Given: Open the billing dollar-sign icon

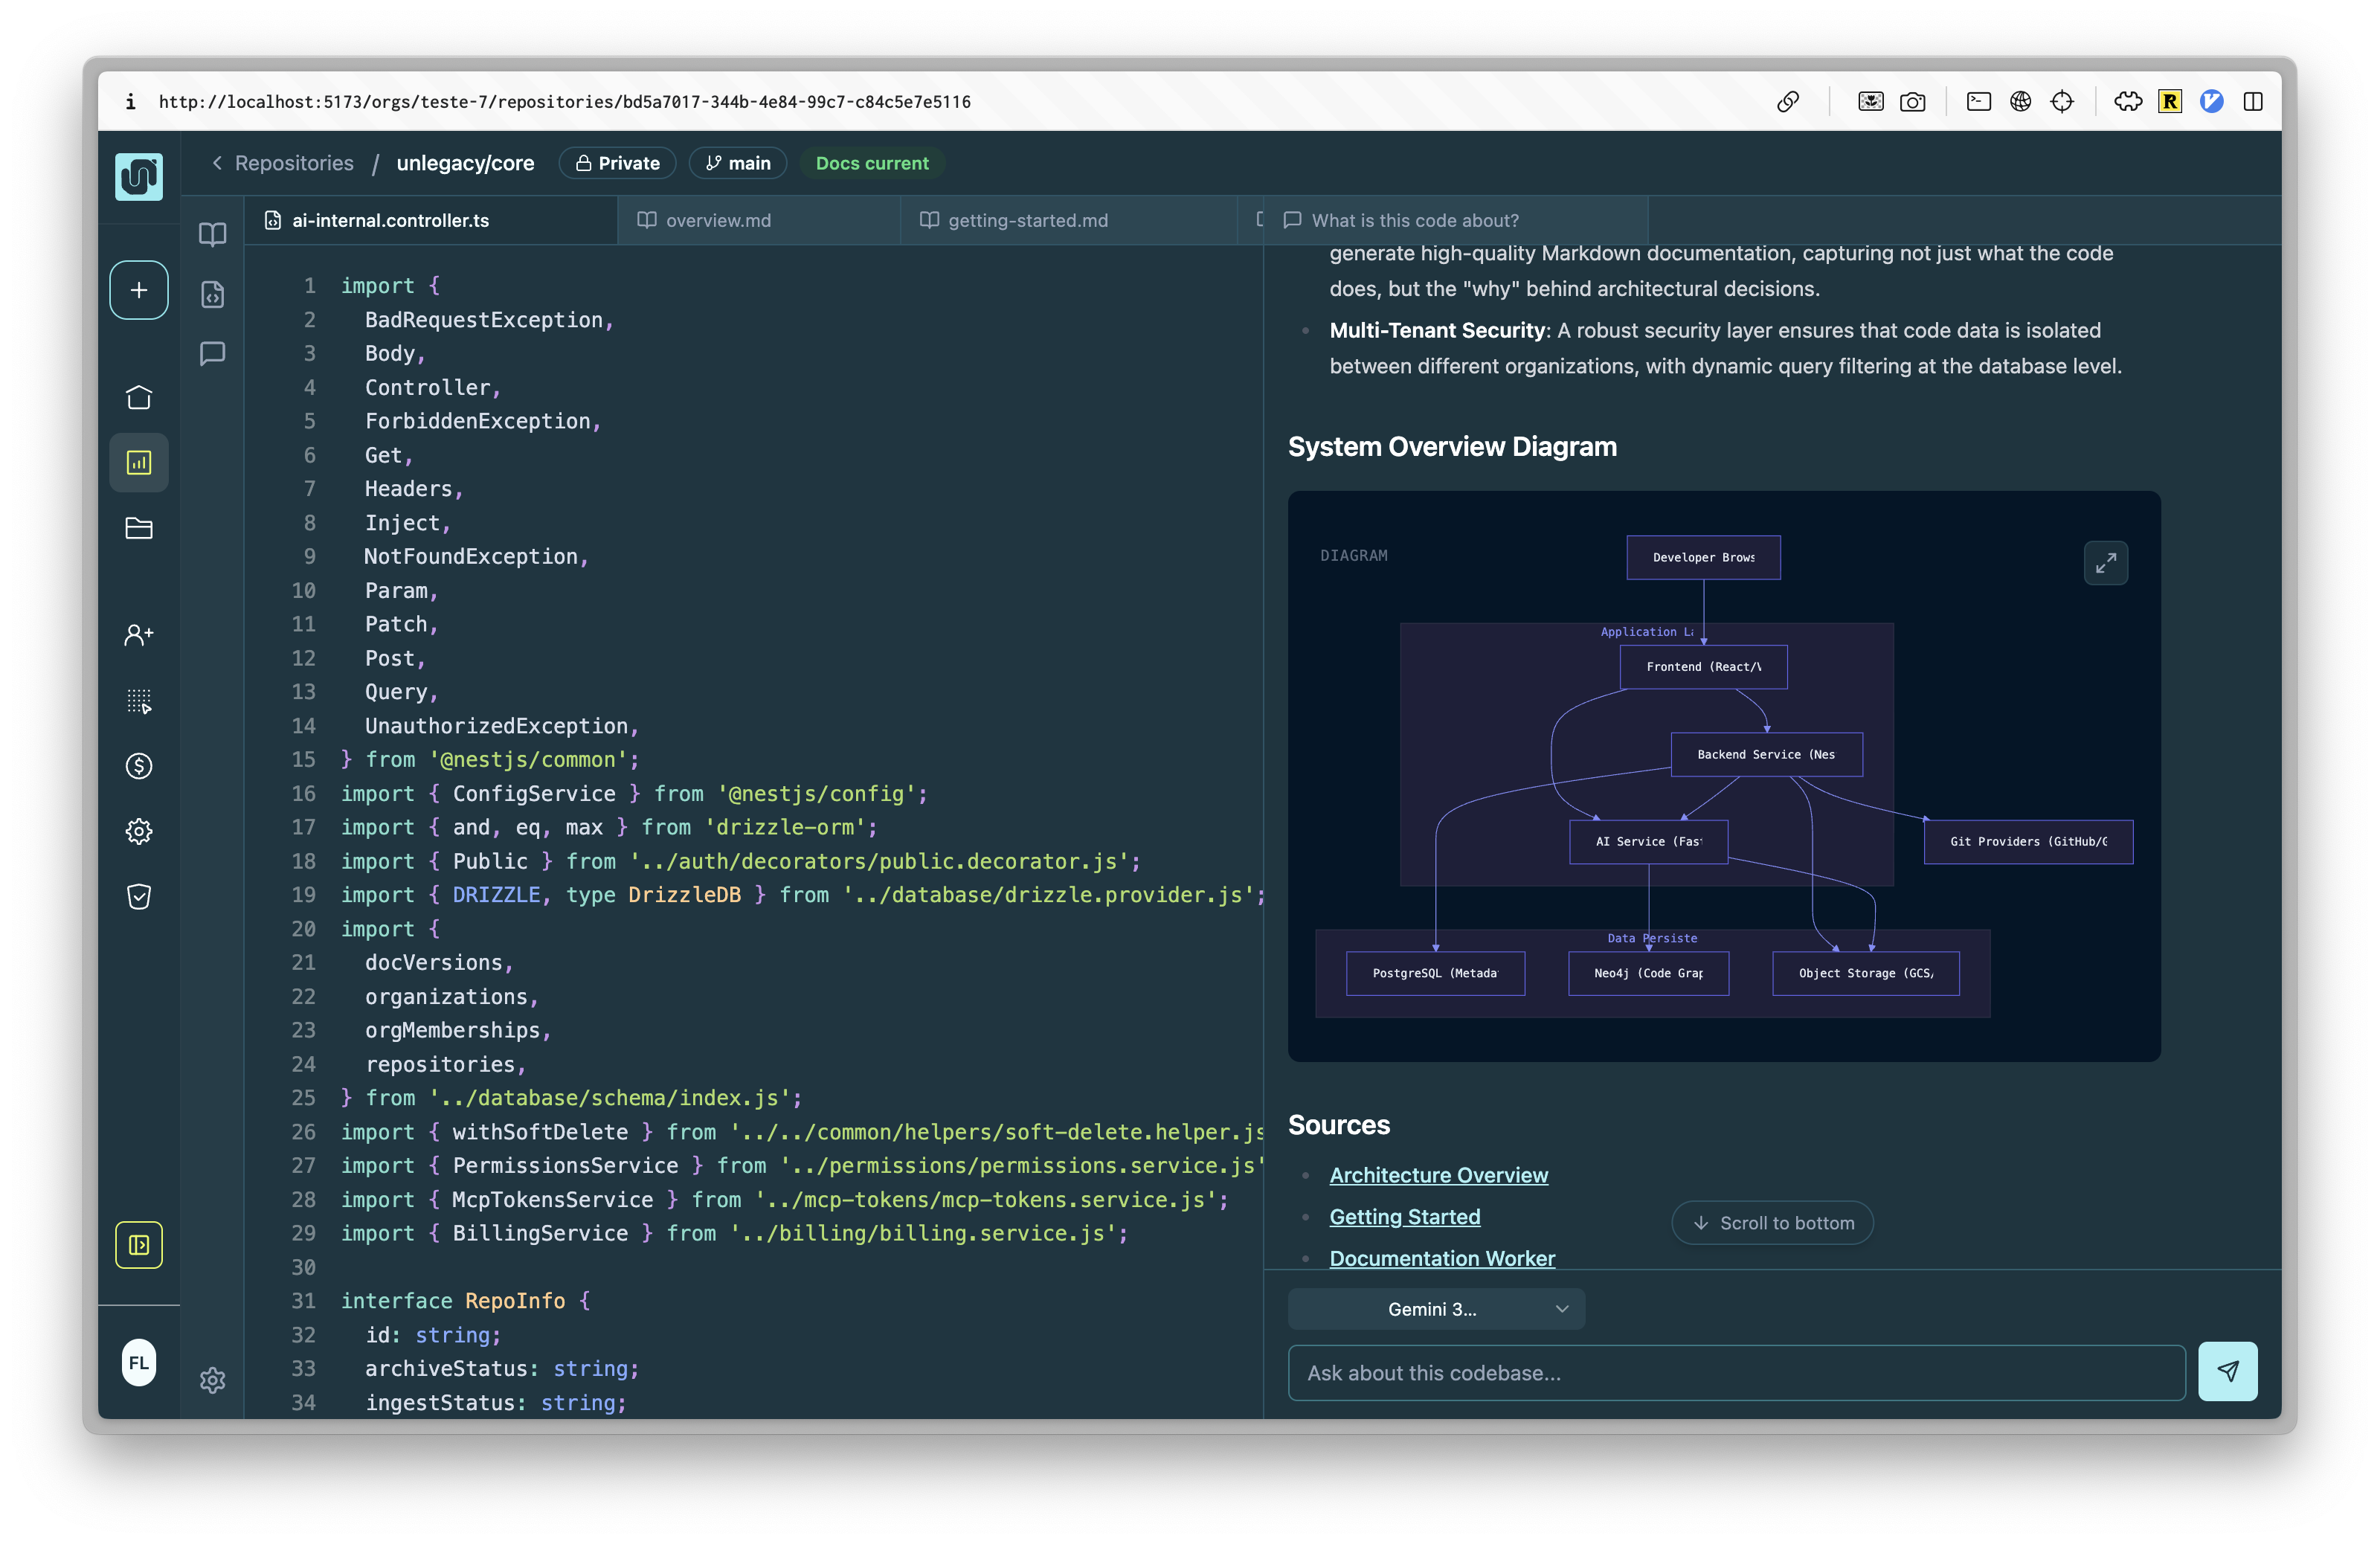Looking at the screenshot, I should [x=138, y=766].
